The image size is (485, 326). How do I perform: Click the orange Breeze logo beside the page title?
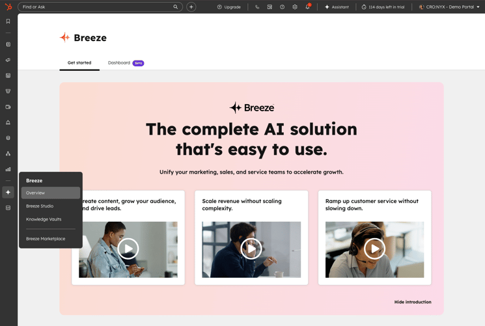[x=65, y=38]
